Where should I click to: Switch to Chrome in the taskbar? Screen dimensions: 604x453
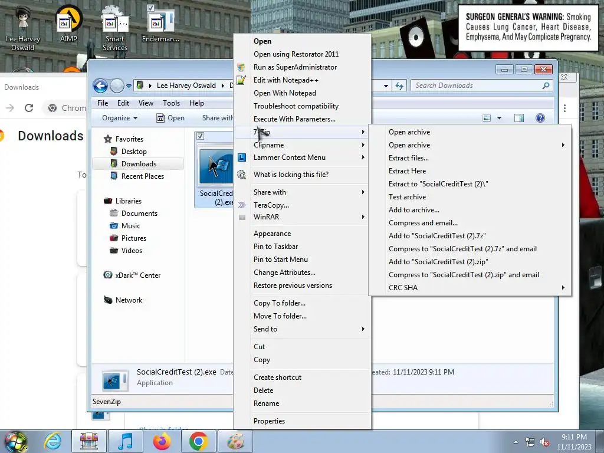198,441
